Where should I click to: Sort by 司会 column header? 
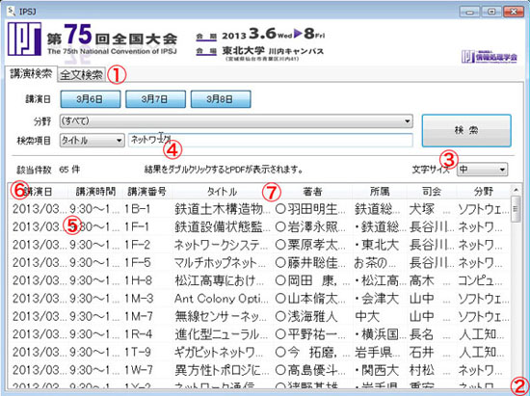point(432,192)
